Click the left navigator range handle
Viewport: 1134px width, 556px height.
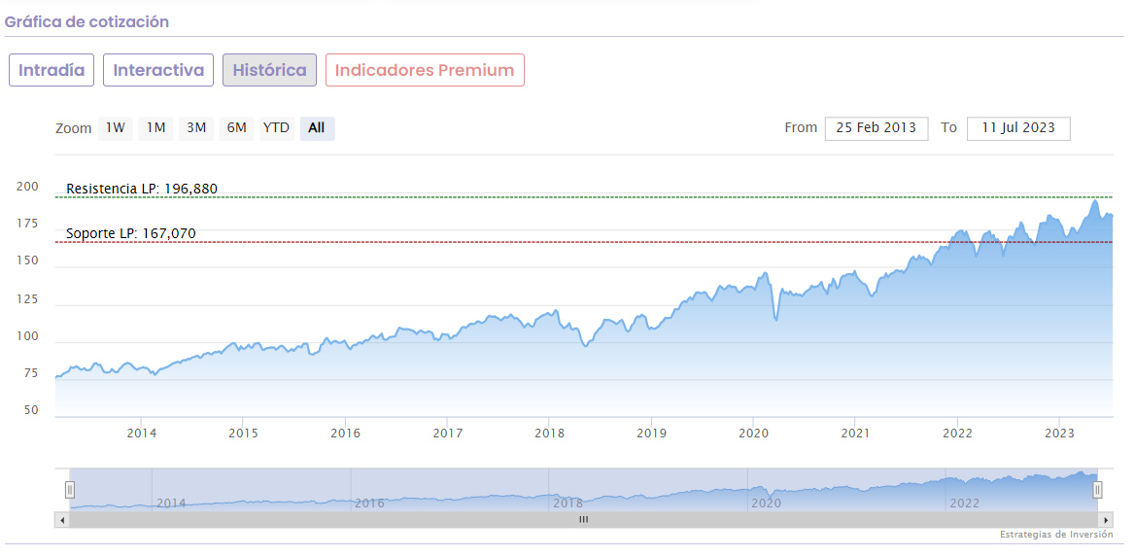(70, 489)
